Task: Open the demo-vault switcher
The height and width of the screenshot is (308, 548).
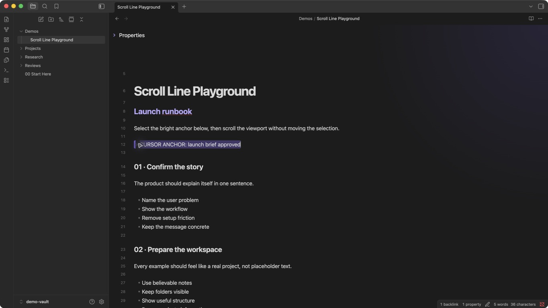Action: coord(34,302)
